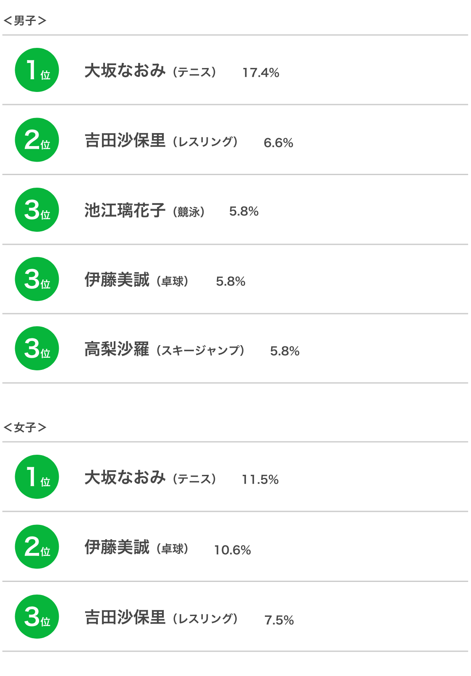Click 吉田沙保里 name in 女子 ranking
This screenshot has height=676, width=471.
pos(125,617)
